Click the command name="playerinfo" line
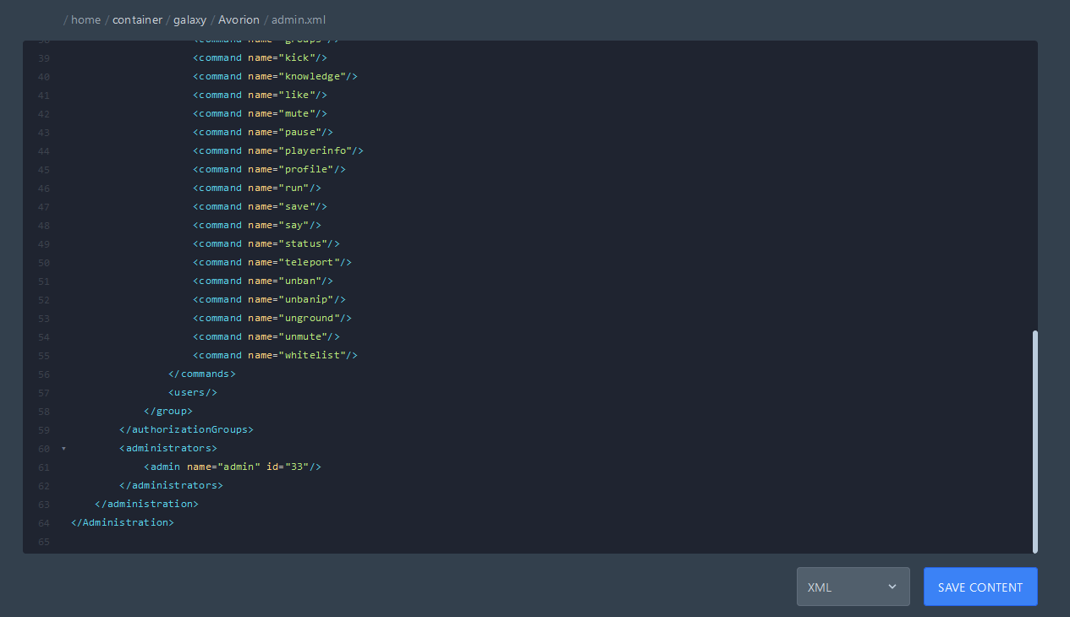 point(278,150)
